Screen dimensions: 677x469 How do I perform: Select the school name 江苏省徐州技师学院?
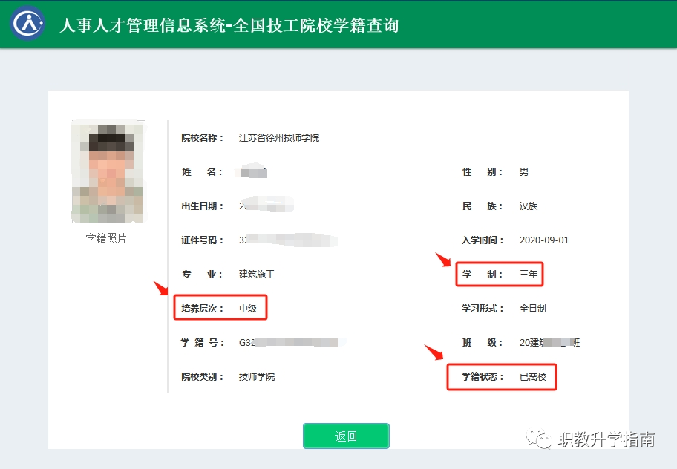tap(279, 137)
